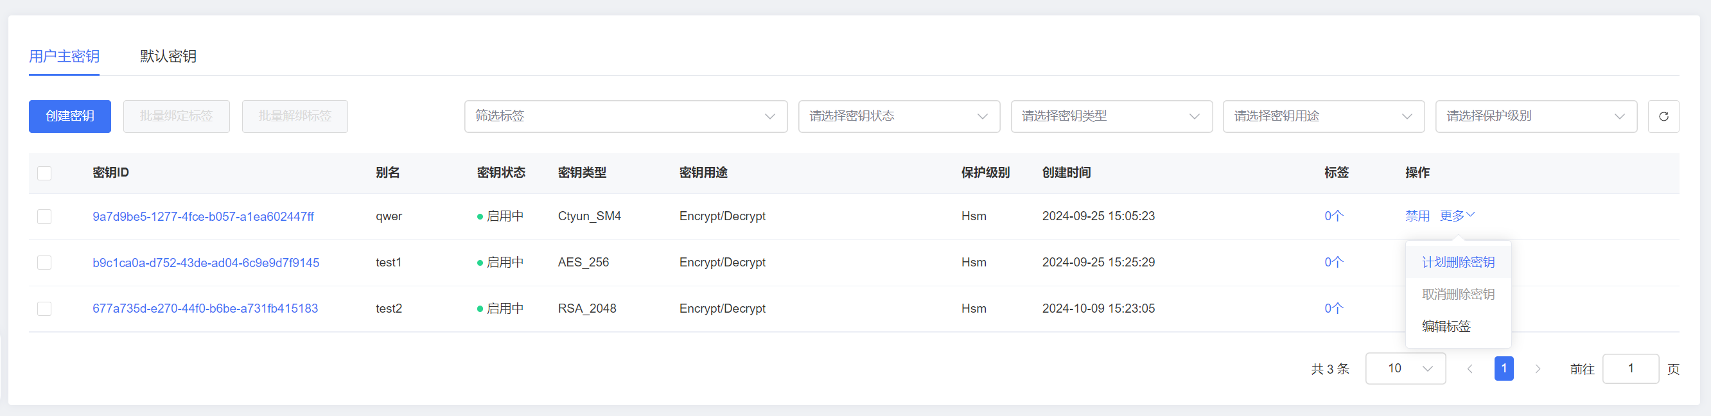Click the 0个 tag link for qwer
This screenshot has height=416, width=1711.
click(1334, 216)
